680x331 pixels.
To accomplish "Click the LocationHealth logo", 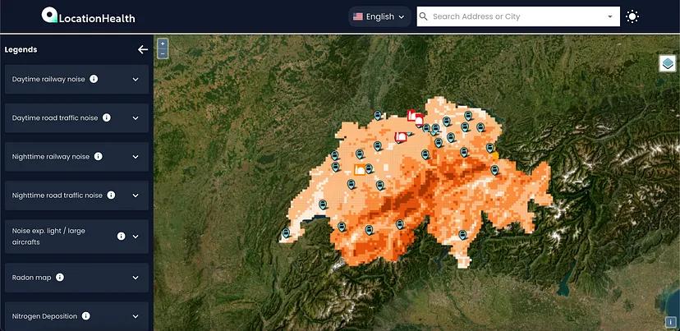I will pyautogui.click(x=89, y=16).
